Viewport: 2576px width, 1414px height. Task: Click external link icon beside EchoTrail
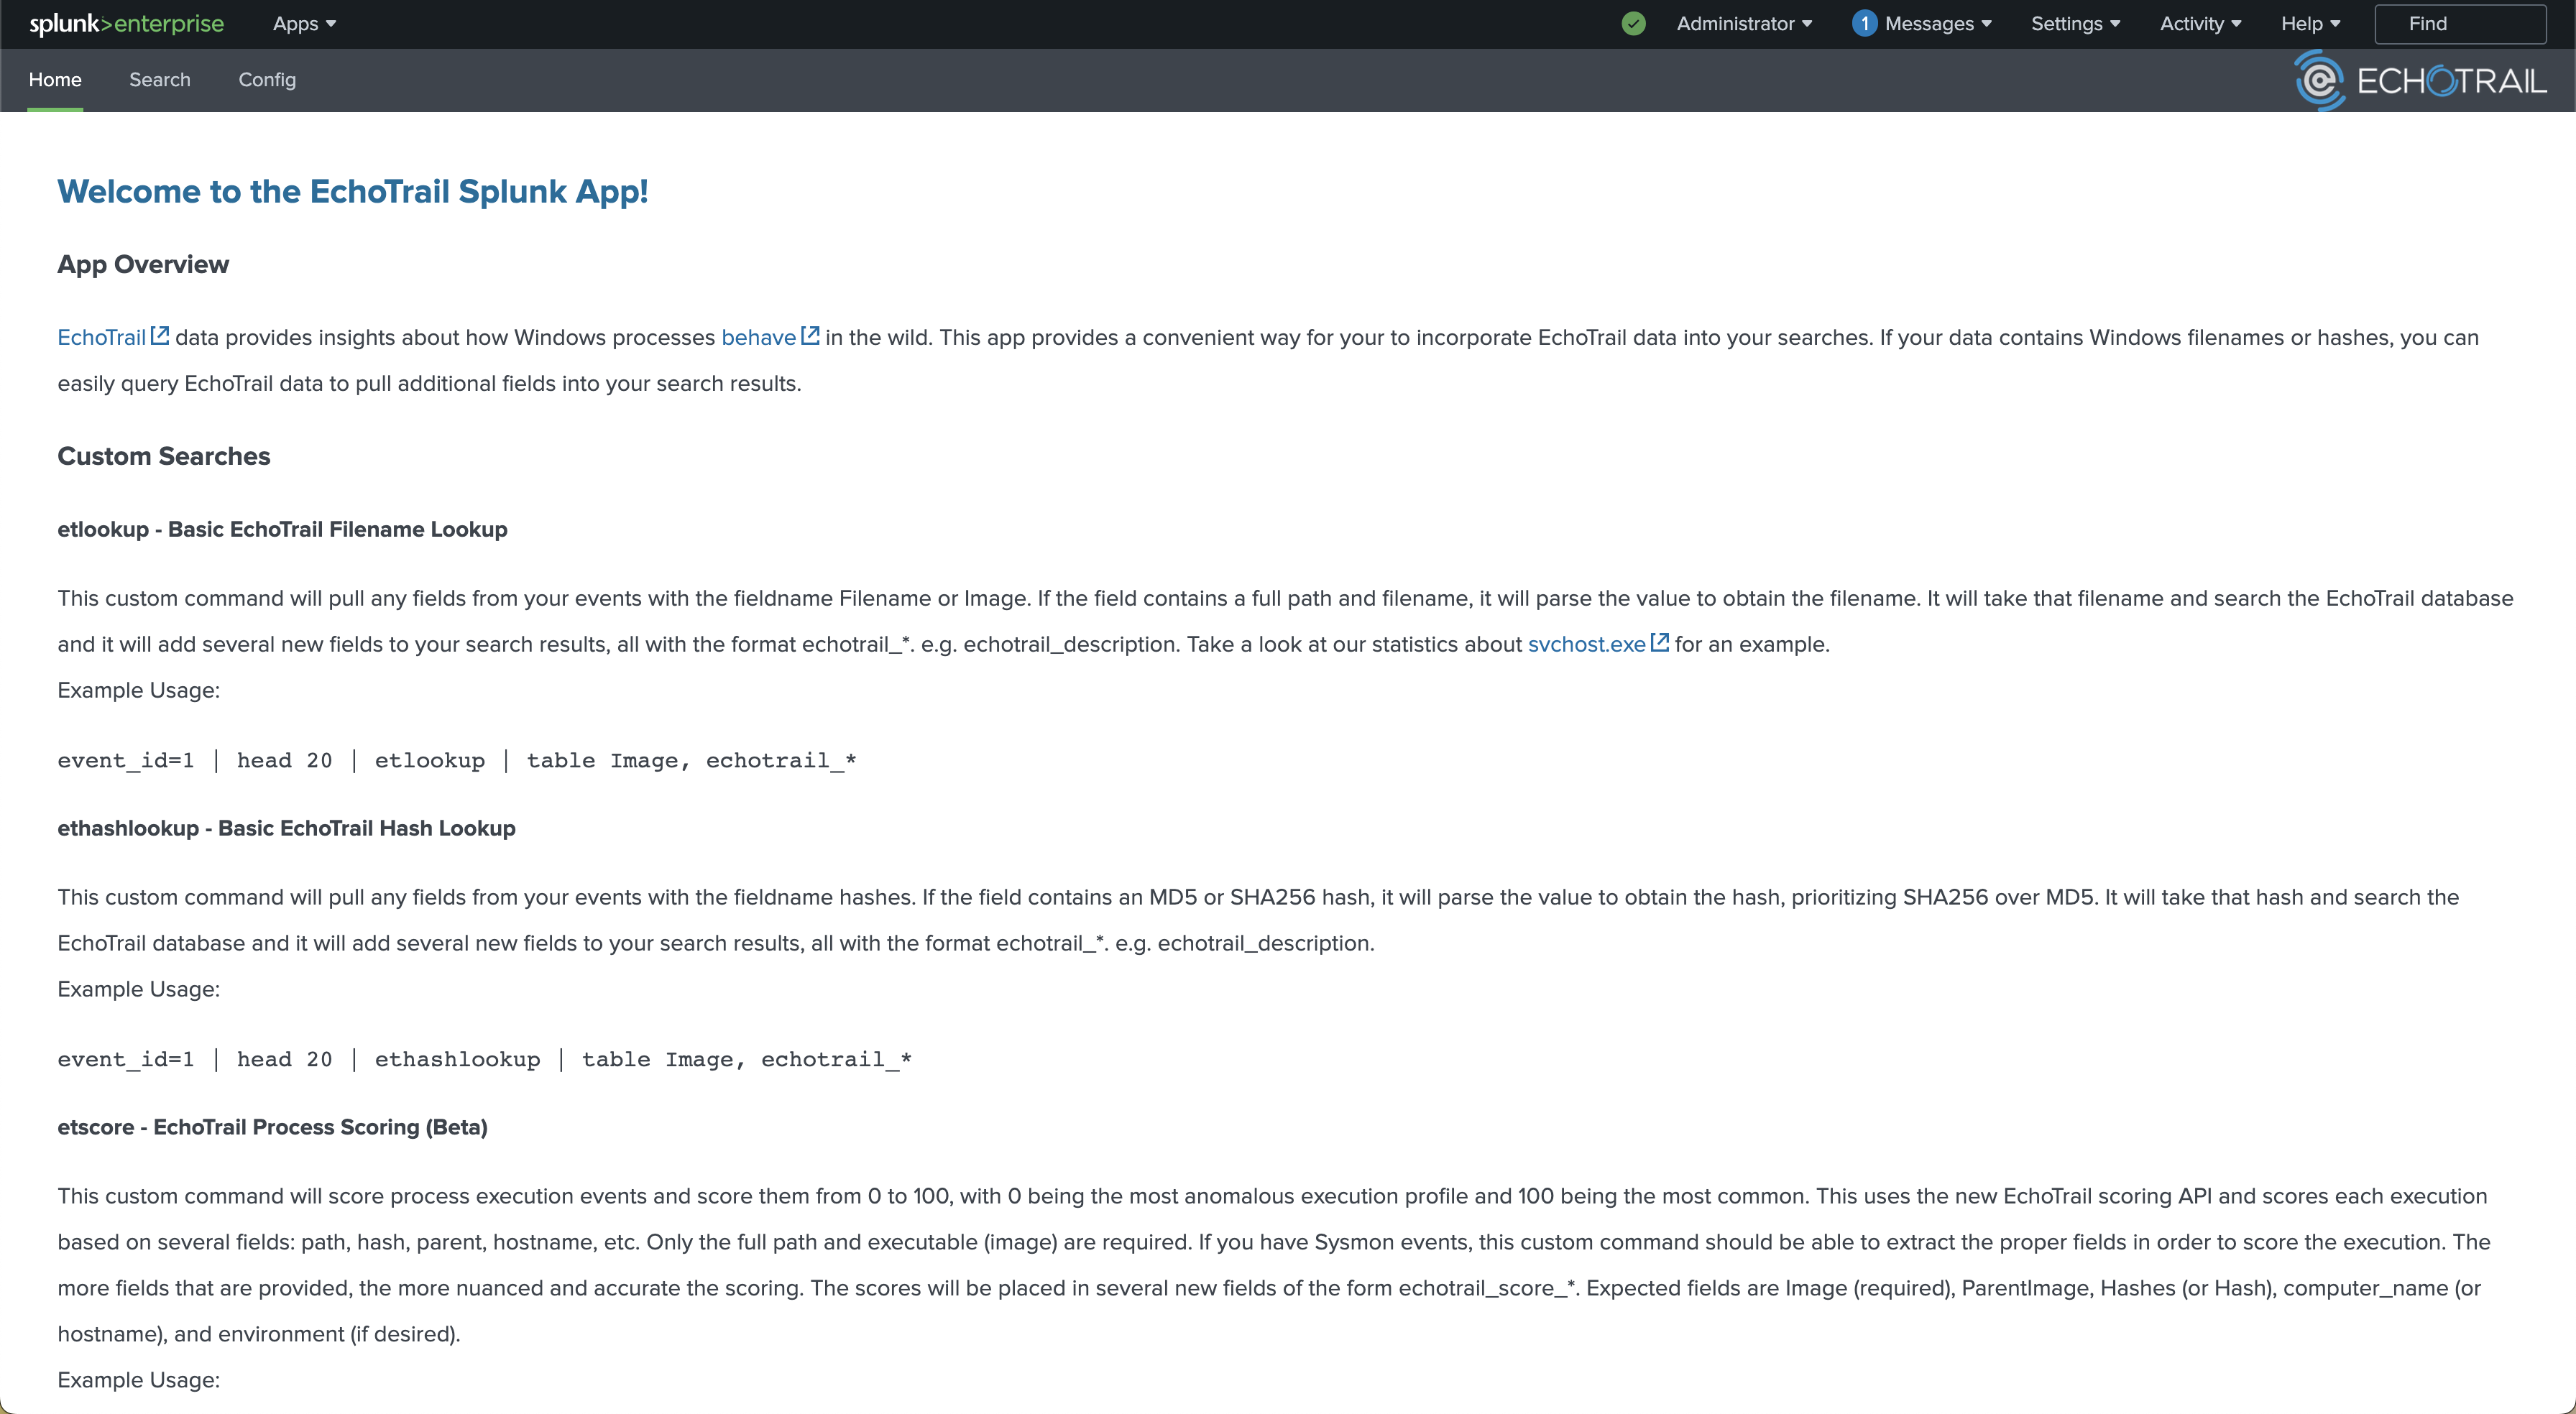click(160, 336)
